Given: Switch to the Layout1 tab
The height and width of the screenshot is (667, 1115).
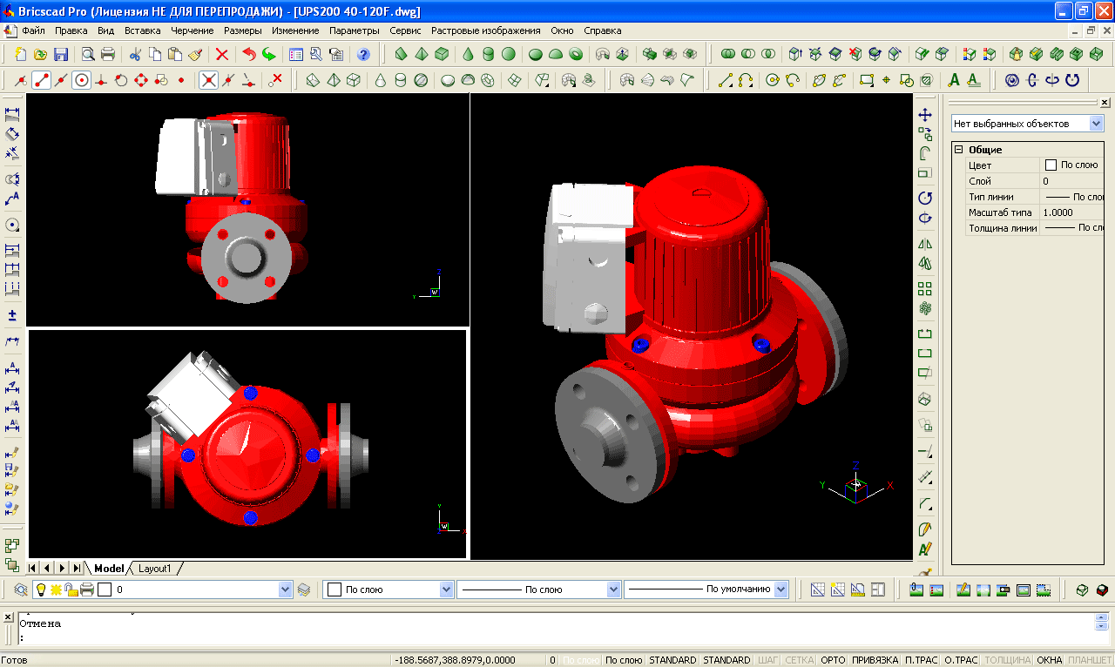Looking at the screenshot, I should pyautogui.click(x=155, y=569).
